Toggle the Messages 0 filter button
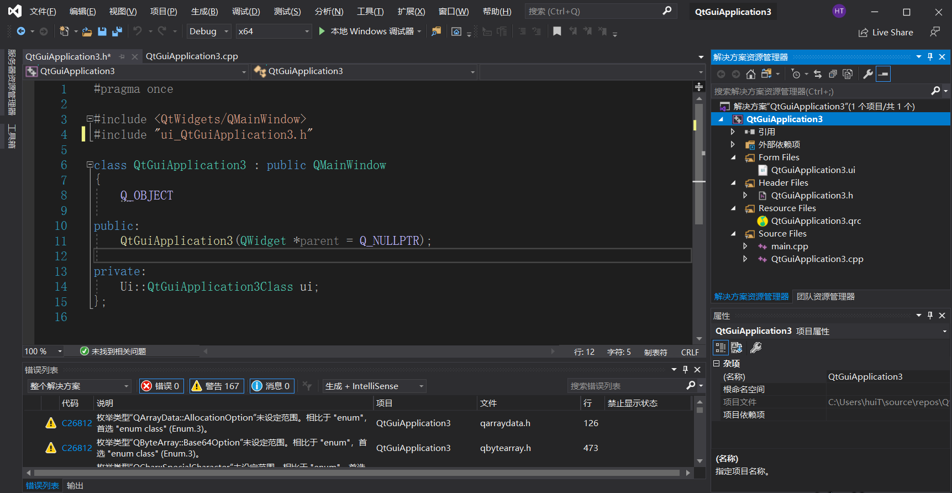The image size is (952, 493). coord(271,386)
